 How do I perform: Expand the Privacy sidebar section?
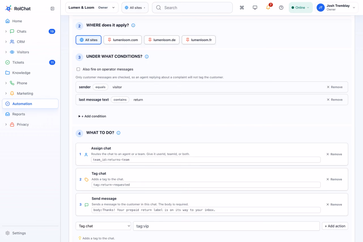6,125
